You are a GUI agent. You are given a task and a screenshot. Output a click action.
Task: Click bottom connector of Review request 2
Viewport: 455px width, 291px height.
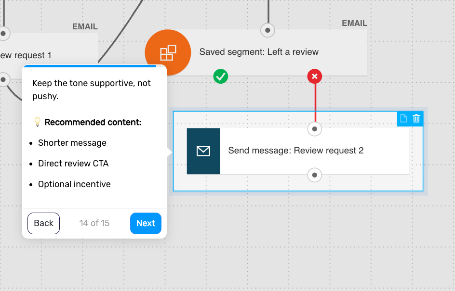click(315, 175)
